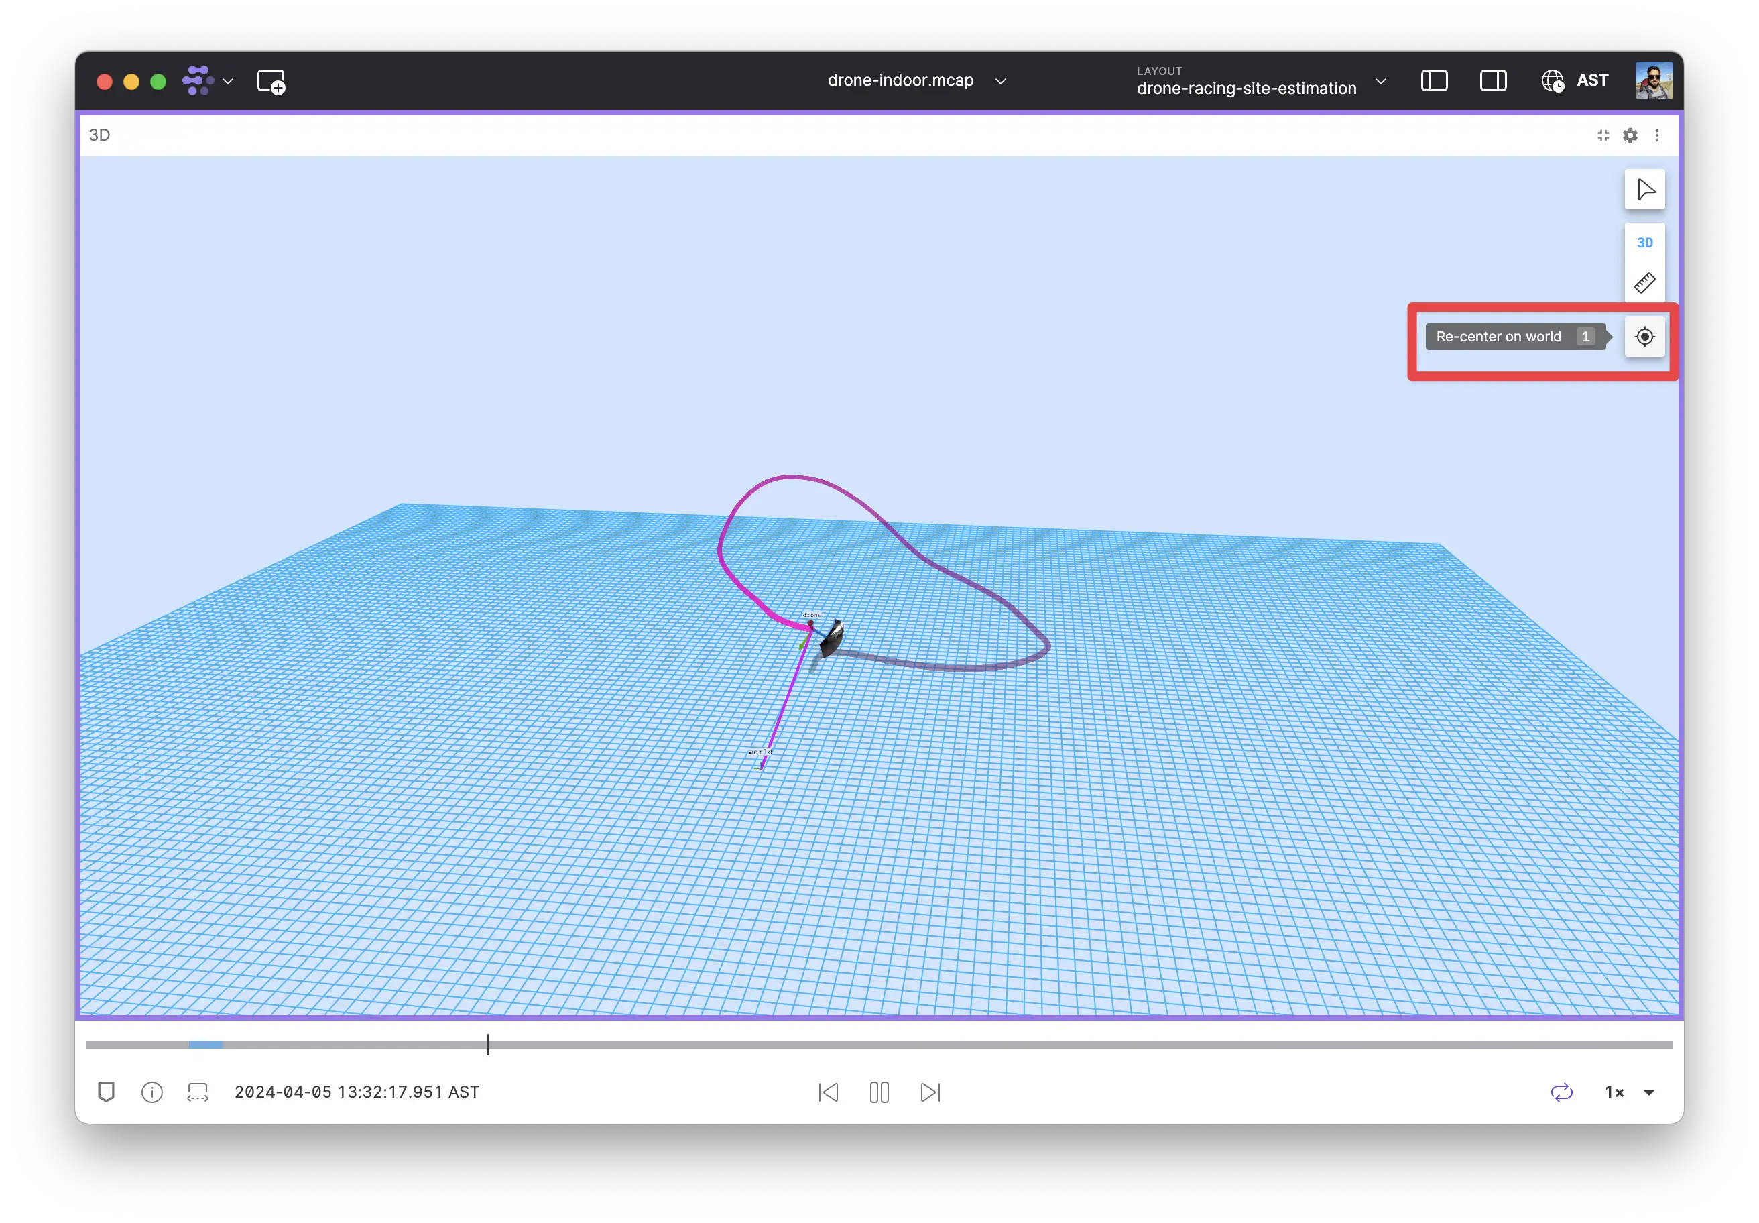1759x1223 pixels.
Task: Expand the 3D panel to fullscreen
Action: pos(1603,135)
